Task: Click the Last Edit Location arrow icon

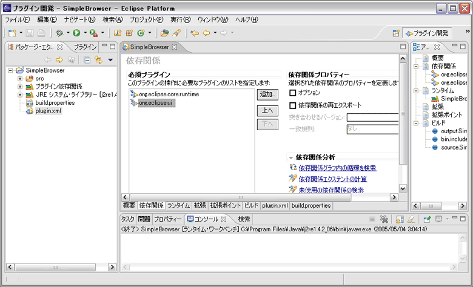Action: (x=195, y=33)
